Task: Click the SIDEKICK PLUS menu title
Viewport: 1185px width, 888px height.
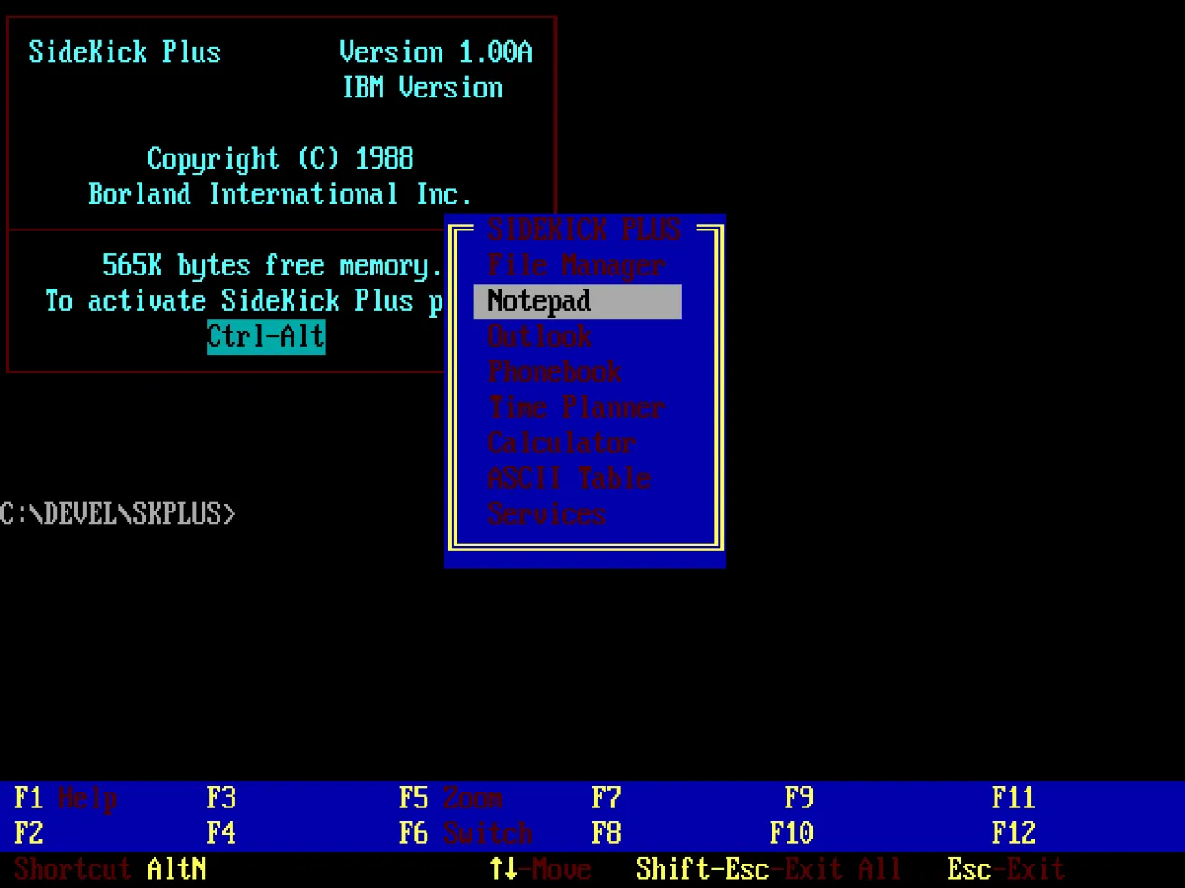Action: (584, 230)
